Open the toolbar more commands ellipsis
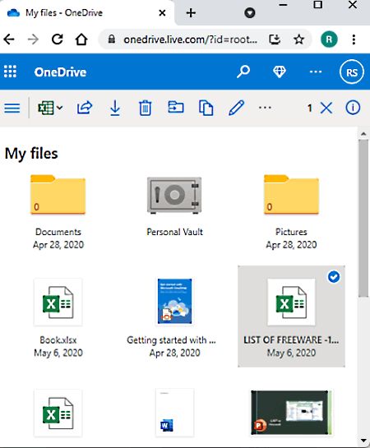Image resolution: width=370 pixels, height=448 pixels. point(265,108)
